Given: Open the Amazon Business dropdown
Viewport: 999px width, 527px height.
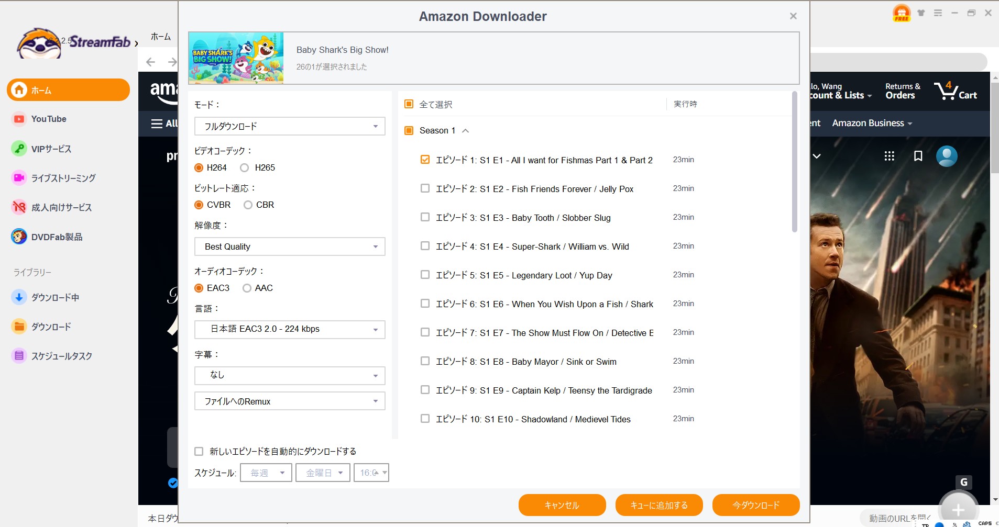Looking at the screenshot, I should click(872, 123).
